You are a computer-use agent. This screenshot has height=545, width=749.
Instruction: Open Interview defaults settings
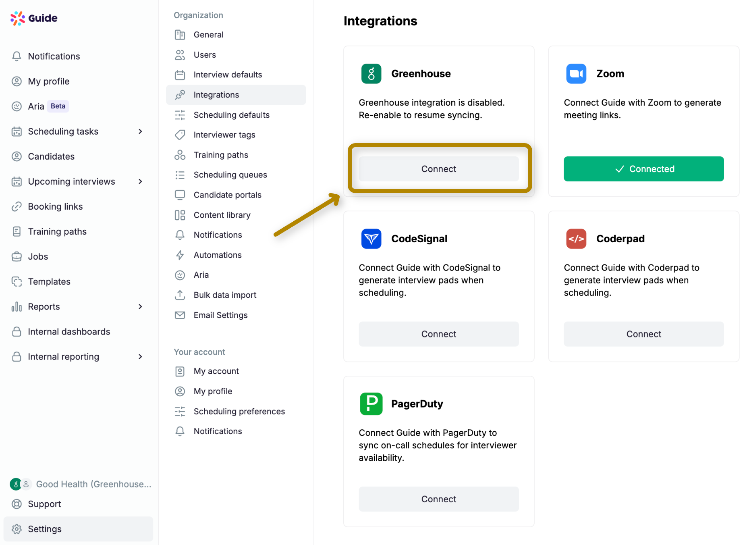click(236, 75)
